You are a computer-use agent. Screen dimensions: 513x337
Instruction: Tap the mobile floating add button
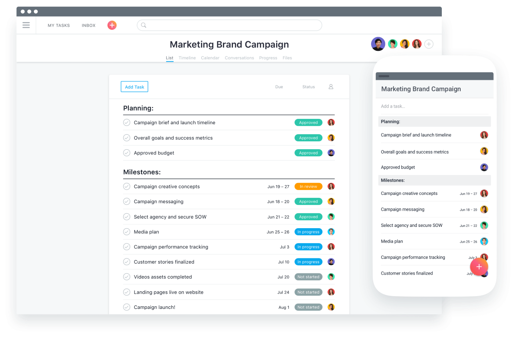click(x=479, y=267)
